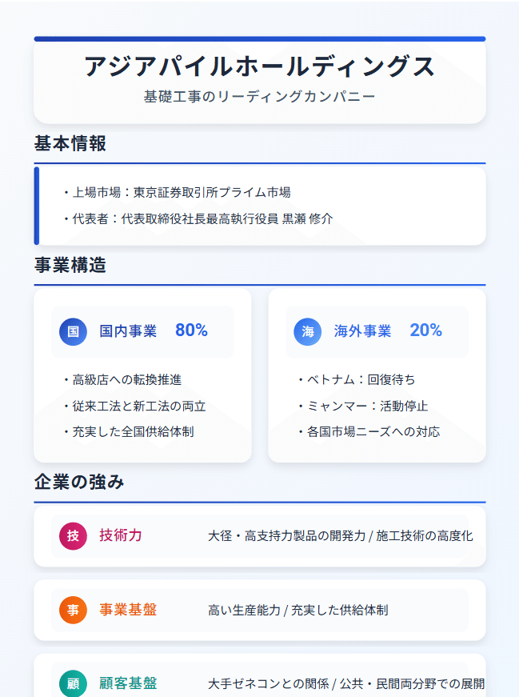Viewport: 519px width, 697px height.
Task: Select the 顧客基盤 strength label
Action: point(128,683)
